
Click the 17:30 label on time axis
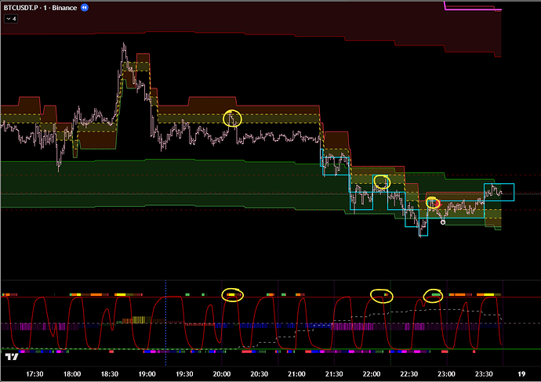tap(34, 374)
